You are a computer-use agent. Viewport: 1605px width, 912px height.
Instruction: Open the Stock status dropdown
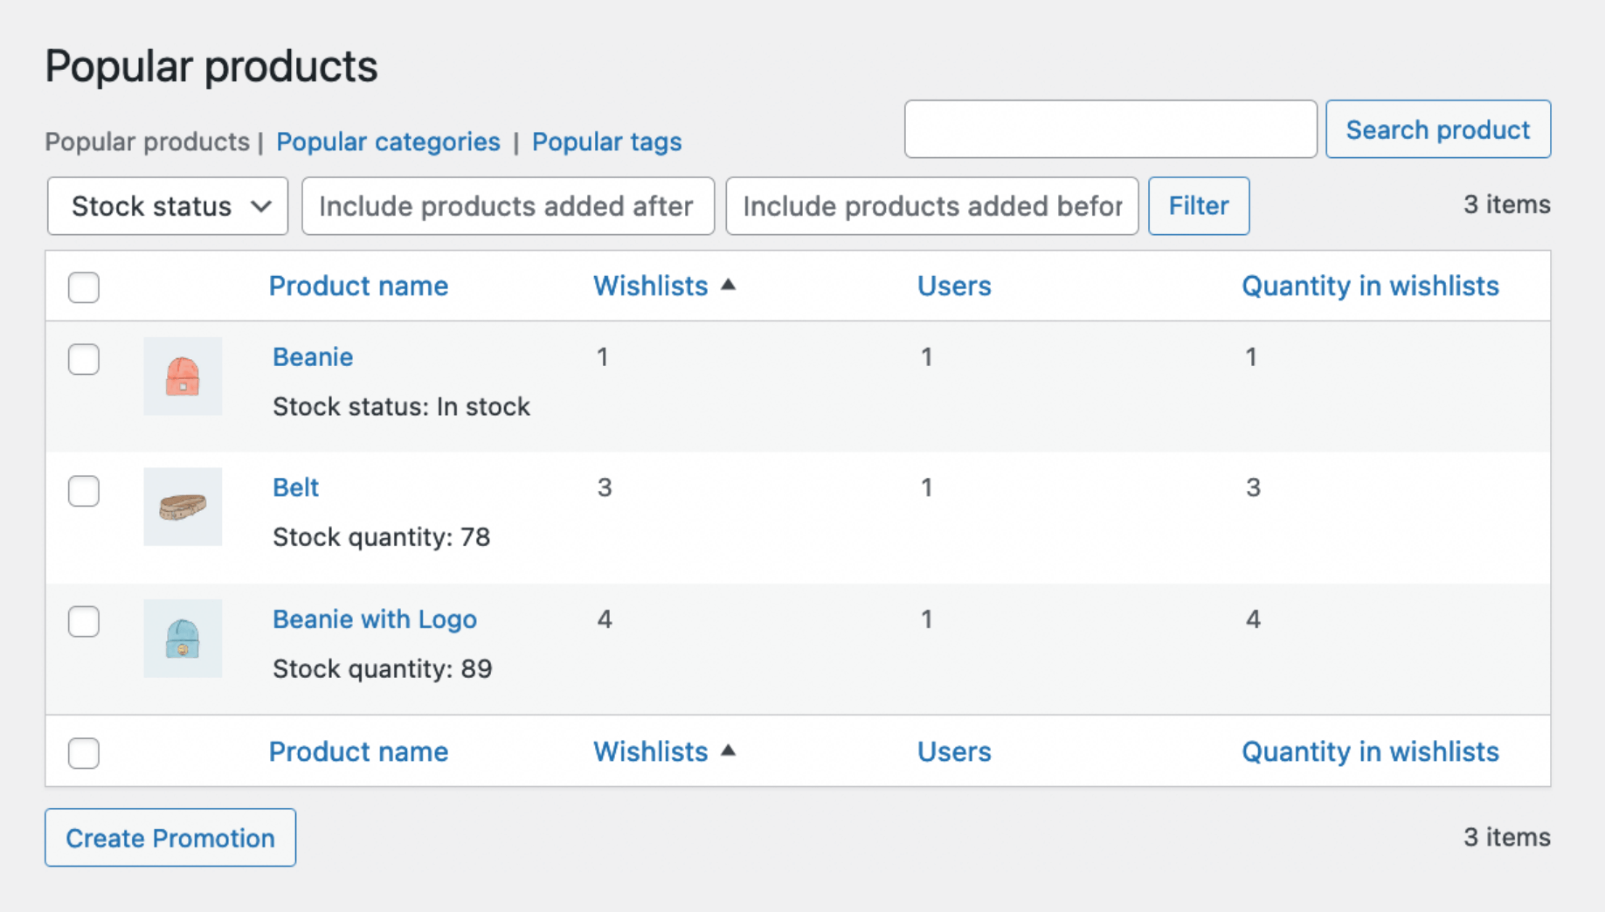[x=166, y=206]
